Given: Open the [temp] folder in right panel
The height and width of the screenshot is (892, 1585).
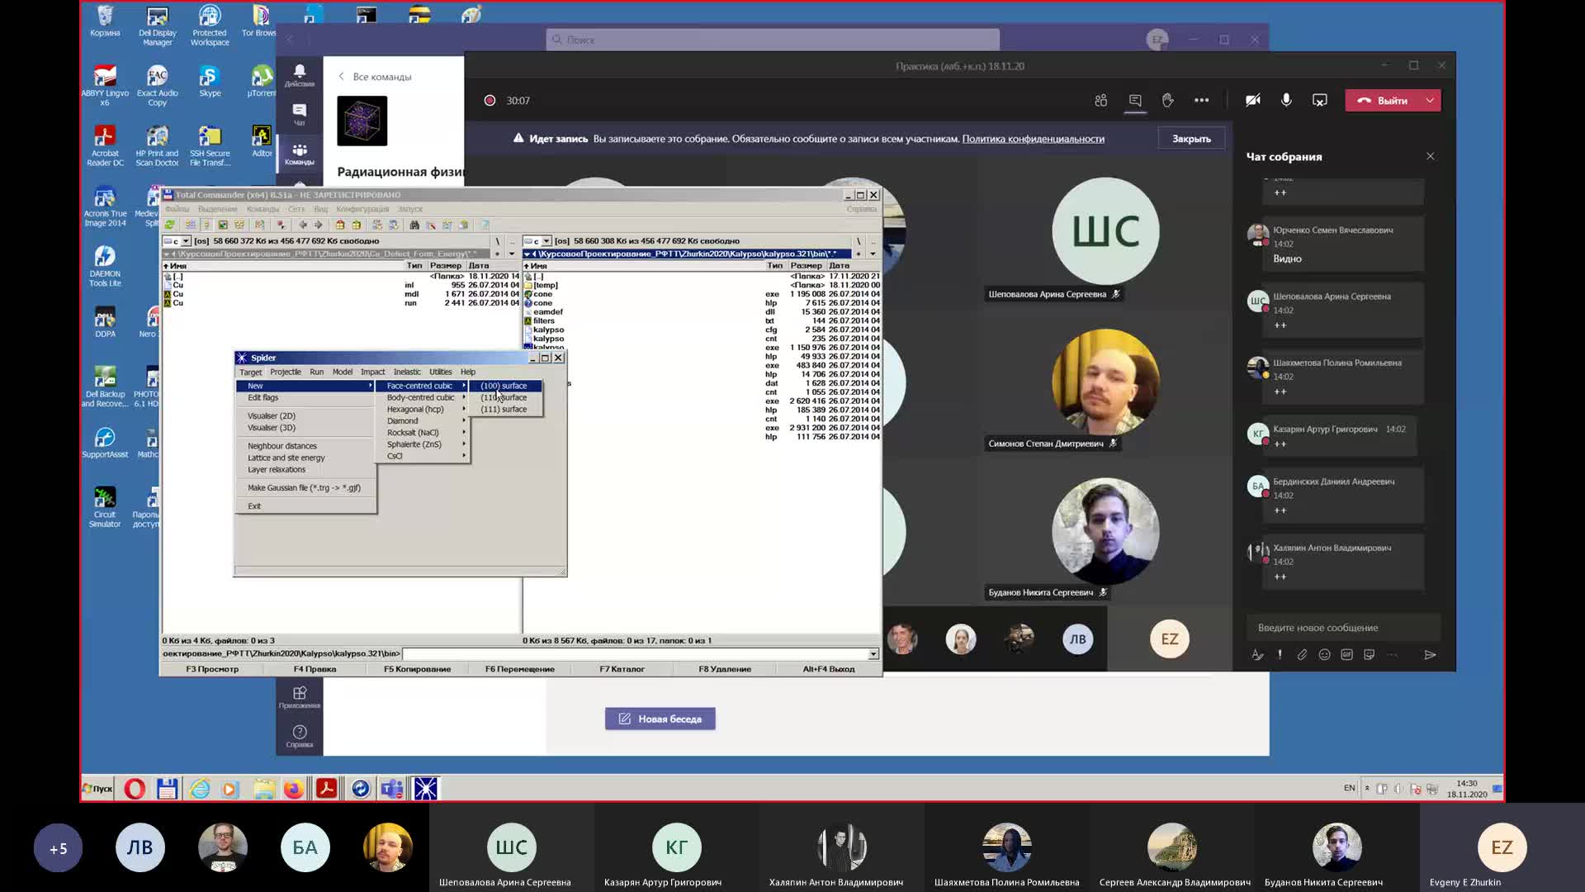Looking at the screenshot, I should click(x=702, y=285).
